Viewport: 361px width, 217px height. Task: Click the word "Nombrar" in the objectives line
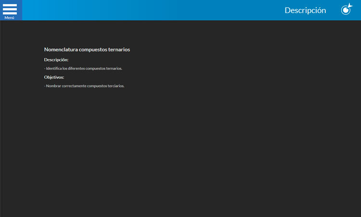53,86
